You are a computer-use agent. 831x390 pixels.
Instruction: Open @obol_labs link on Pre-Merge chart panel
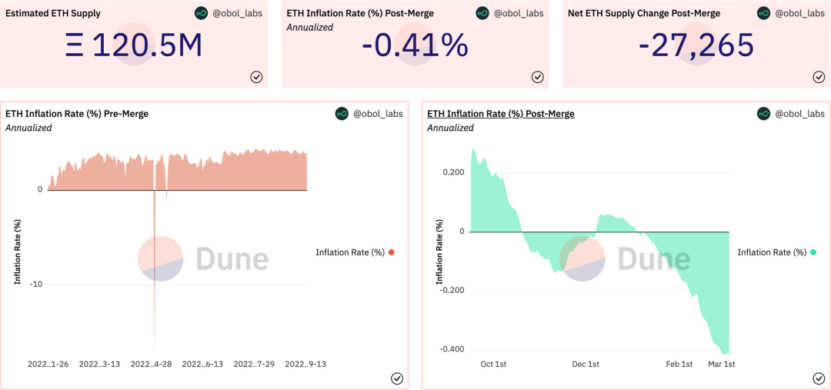[x=377, y=114]
